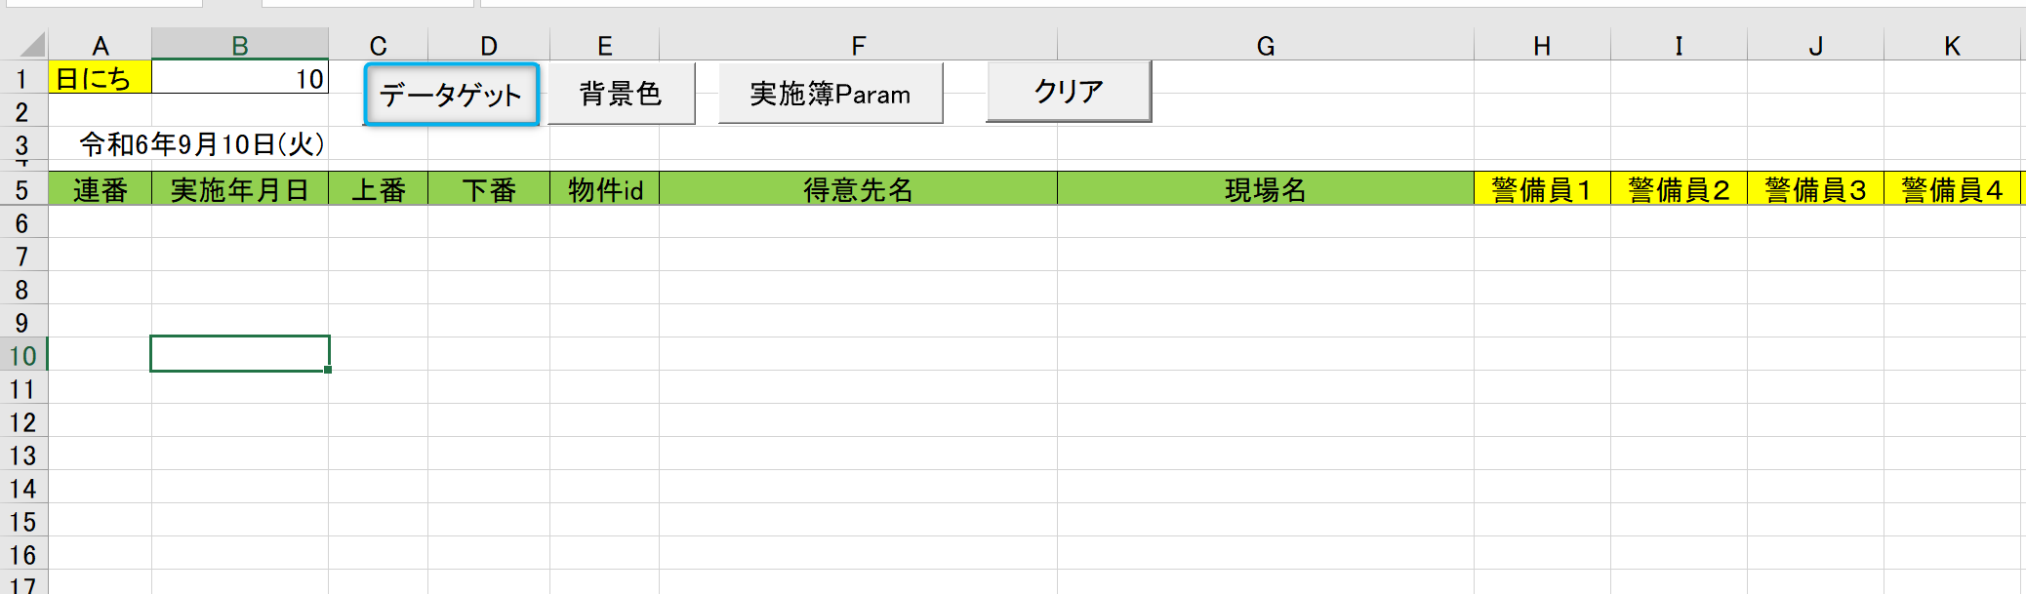Click the select-all corner triangle
Image resolution: width=2026 pixels, height=594 pixels.
32,45
